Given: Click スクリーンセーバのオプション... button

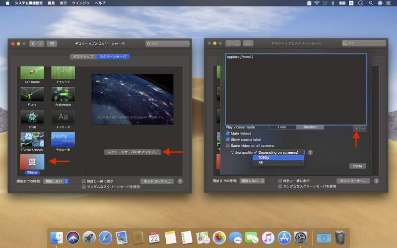Looking at the screenshot, I should 132,152.
